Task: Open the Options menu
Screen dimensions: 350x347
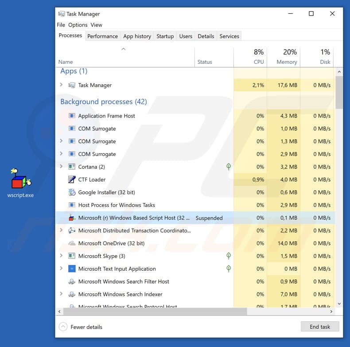Action: (x=78, y=25)
